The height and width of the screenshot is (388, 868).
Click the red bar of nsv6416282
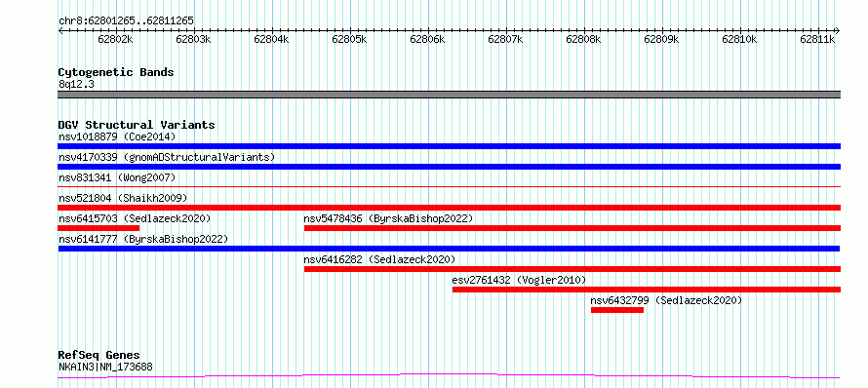point(572,269)
